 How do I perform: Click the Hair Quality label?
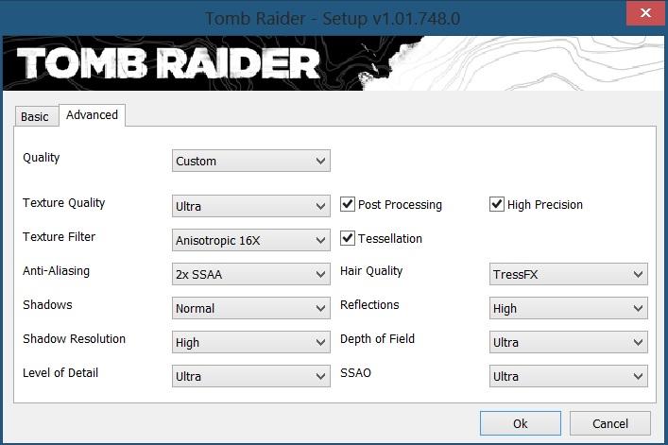[x=371, y=271]
